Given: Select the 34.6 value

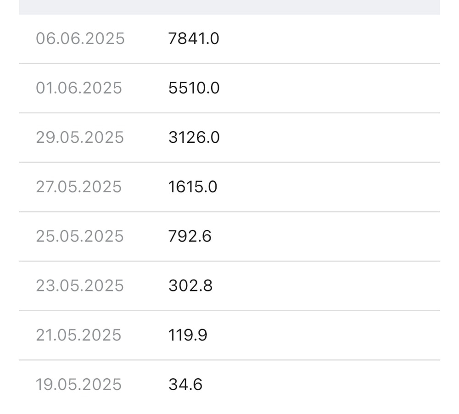Looking at the screenshot, I should 185,385.
